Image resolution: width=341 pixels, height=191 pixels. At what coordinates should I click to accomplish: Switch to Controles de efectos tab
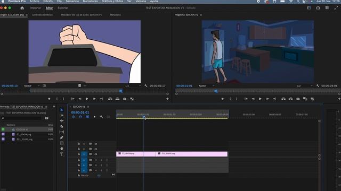click(42, 15)
